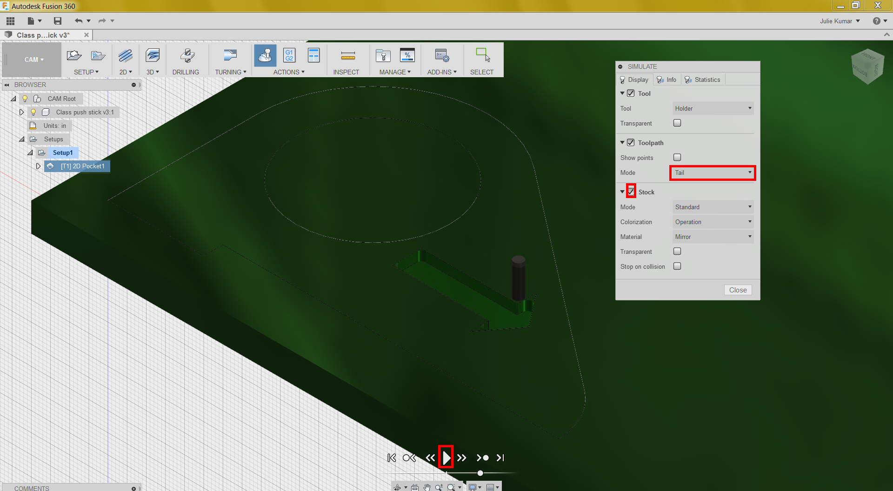
Task: Close the Class p...ick v3 document tab
Action: tap(87, 35)
